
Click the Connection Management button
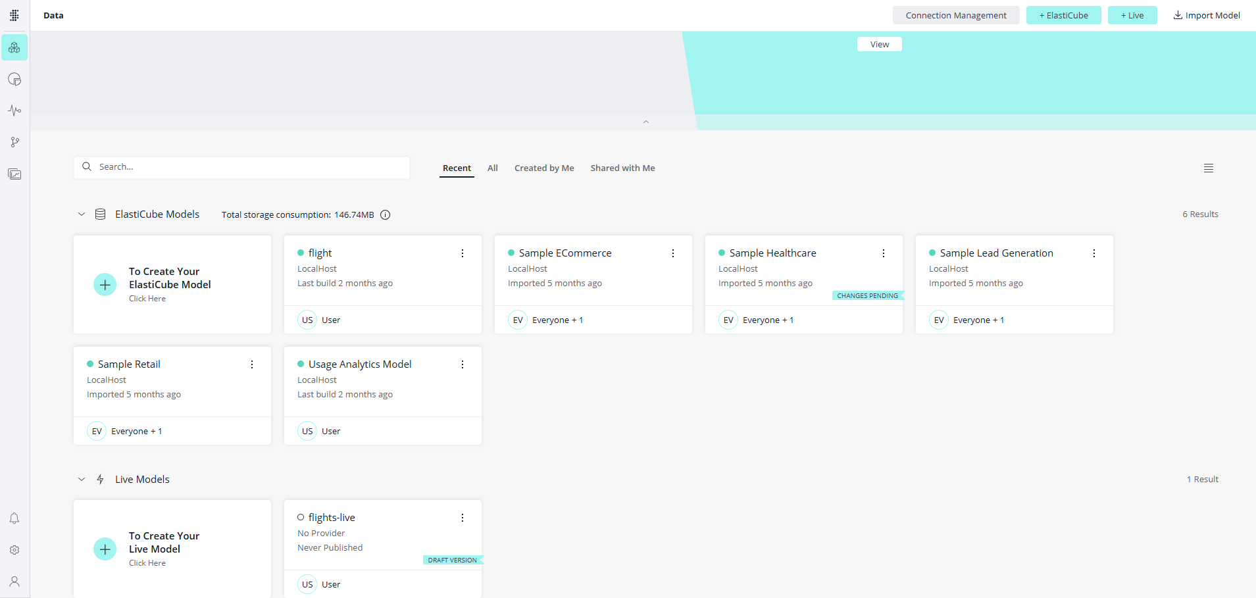(955, 16)
